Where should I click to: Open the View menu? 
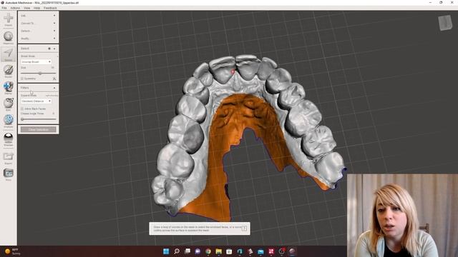click(x=27, y=8)
